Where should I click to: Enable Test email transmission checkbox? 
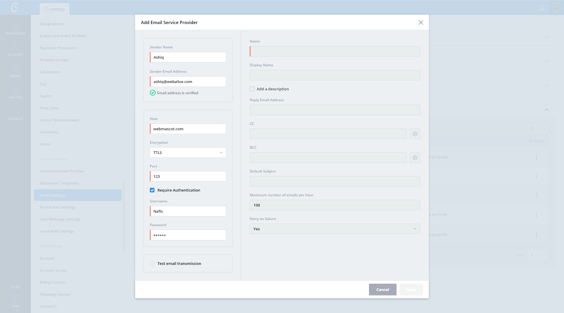pos(152,263)
